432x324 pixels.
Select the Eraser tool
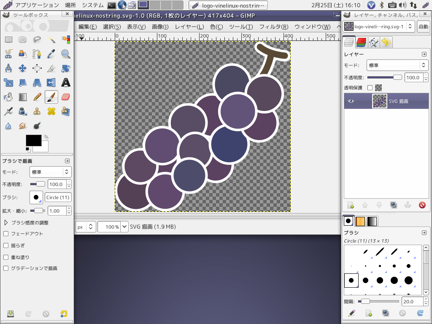pyautogui.click(x=65, y=97)
